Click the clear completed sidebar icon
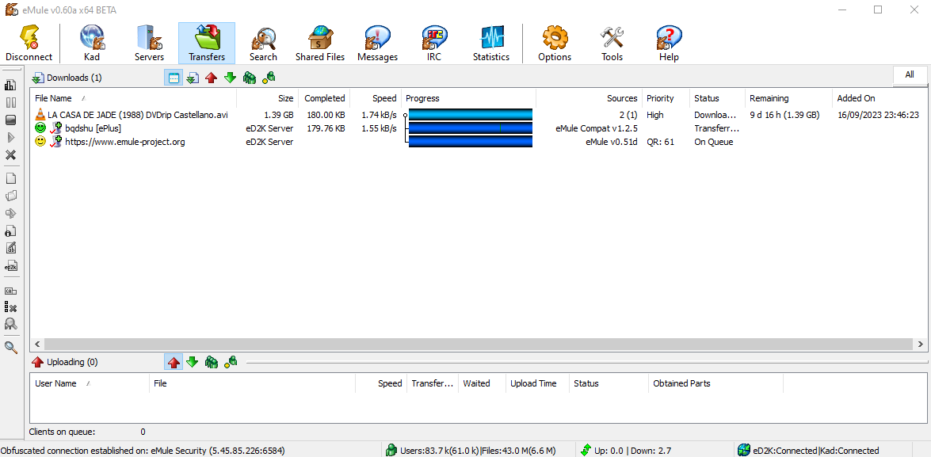This screenshot has width=931, height=457. tap(10, 307)
